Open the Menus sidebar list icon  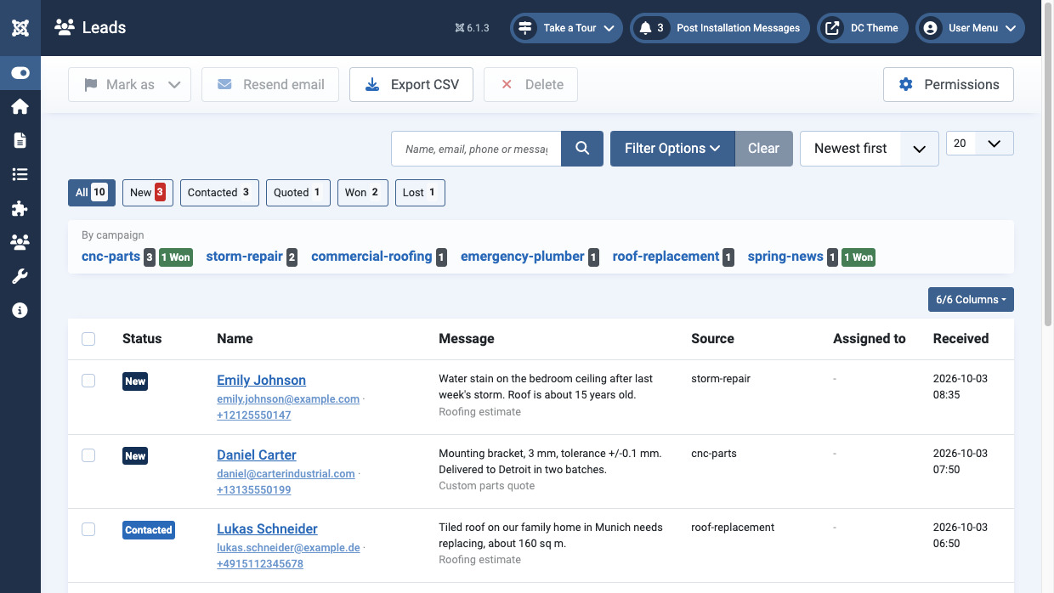(x=20, y=175)
